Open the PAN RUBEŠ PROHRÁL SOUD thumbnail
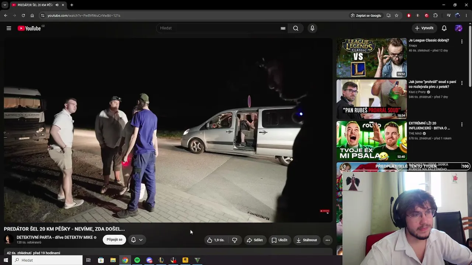Viewport: 472px width, 265px height. click(371, 99)
